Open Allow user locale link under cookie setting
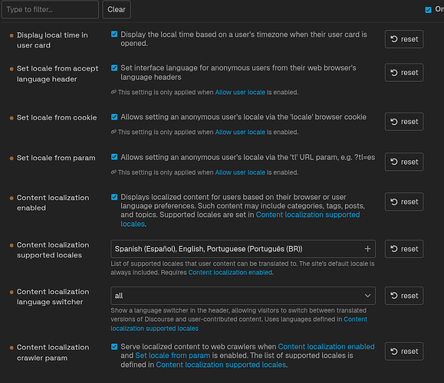444x383 pixels. coord(240,132)
